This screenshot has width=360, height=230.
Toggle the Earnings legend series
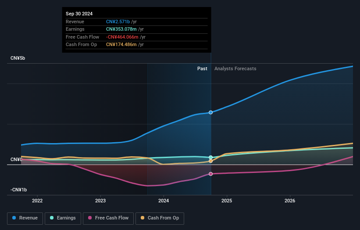[63, 218]
